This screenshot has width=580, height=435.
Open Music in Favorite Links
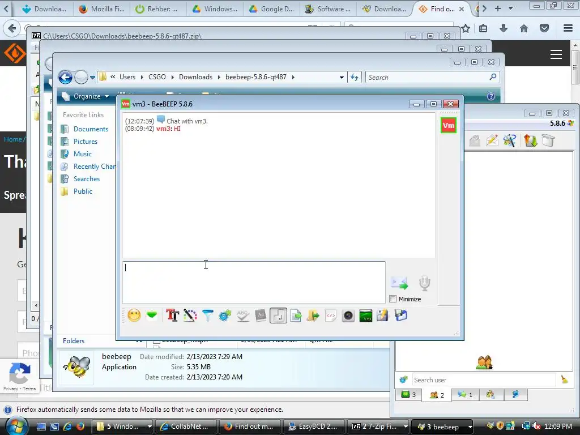tap(83, 154)
